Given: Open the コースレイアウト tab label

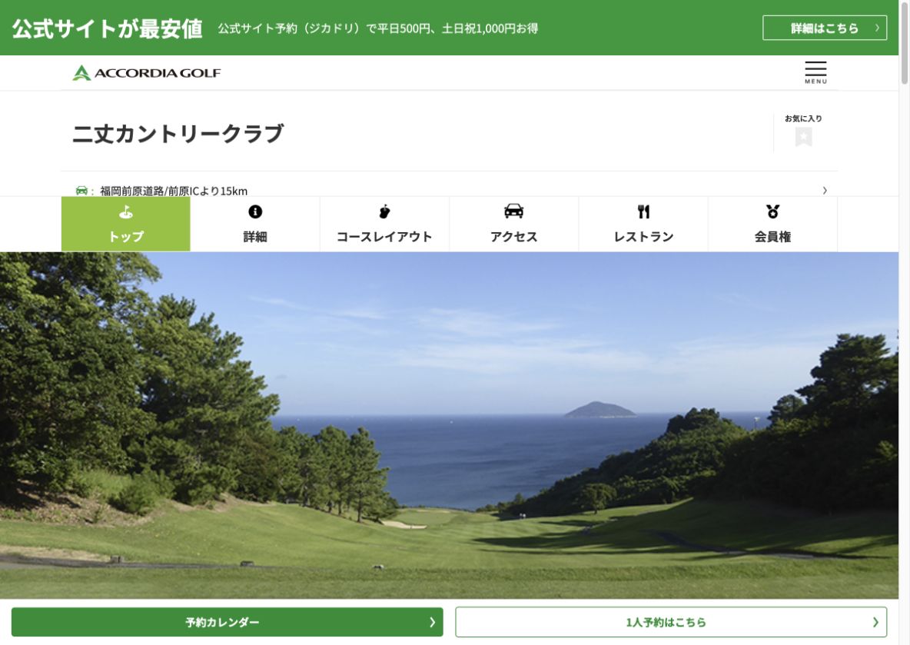Looking at the screenshot, I should point(384,237).
